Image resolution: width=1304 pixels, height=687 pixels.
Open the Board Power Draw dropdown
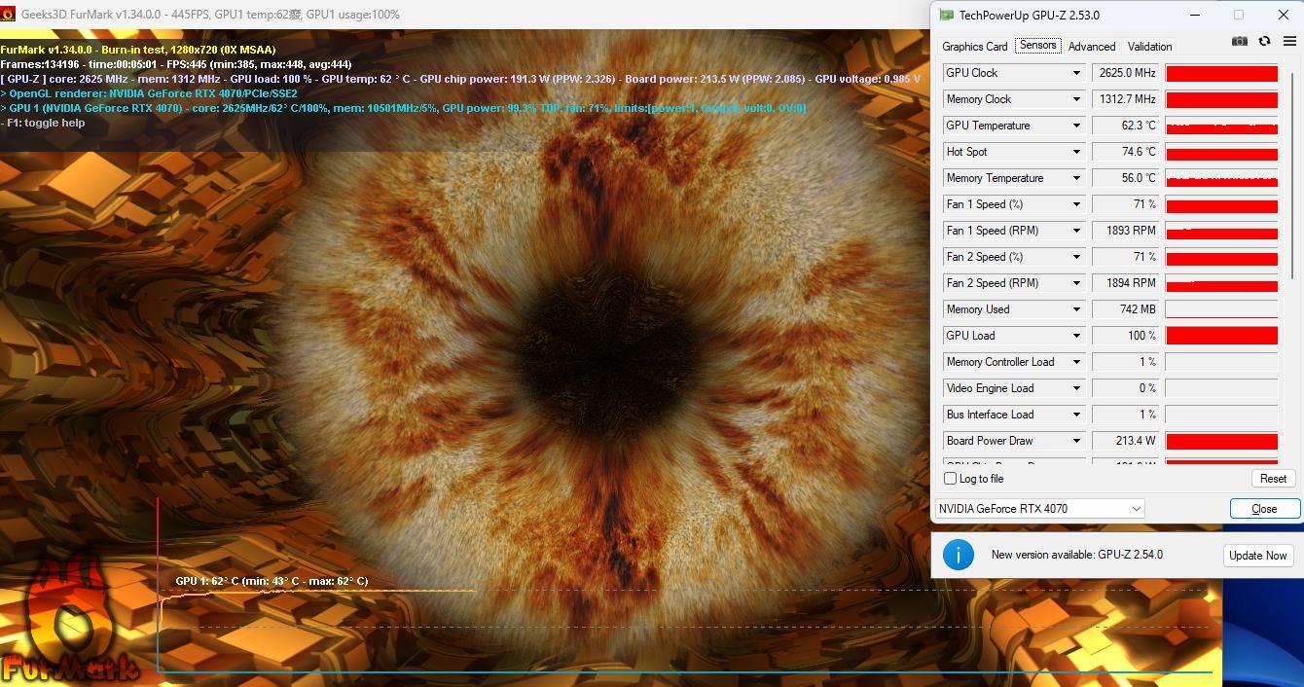[1076, 441]
